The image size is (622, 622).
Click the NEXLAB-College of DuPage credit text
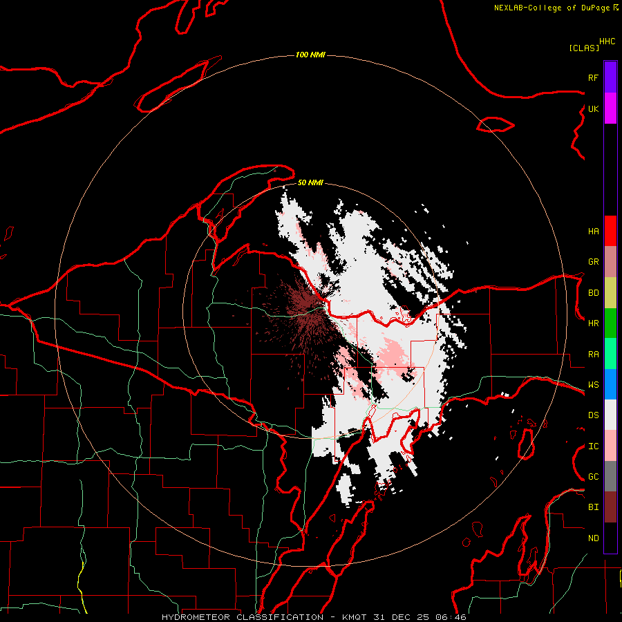click(552, 8)
